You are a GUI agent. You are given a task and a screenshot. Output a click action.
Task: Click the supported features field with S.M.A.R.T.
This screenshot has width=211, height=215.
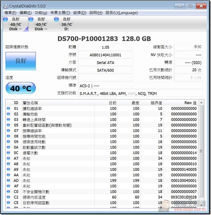[140, 93]
